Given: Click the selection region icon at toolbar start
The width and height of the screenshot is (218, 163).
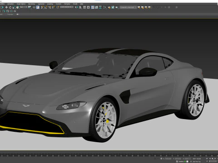Looking at the screenshot, I should (x=2, y=7).
